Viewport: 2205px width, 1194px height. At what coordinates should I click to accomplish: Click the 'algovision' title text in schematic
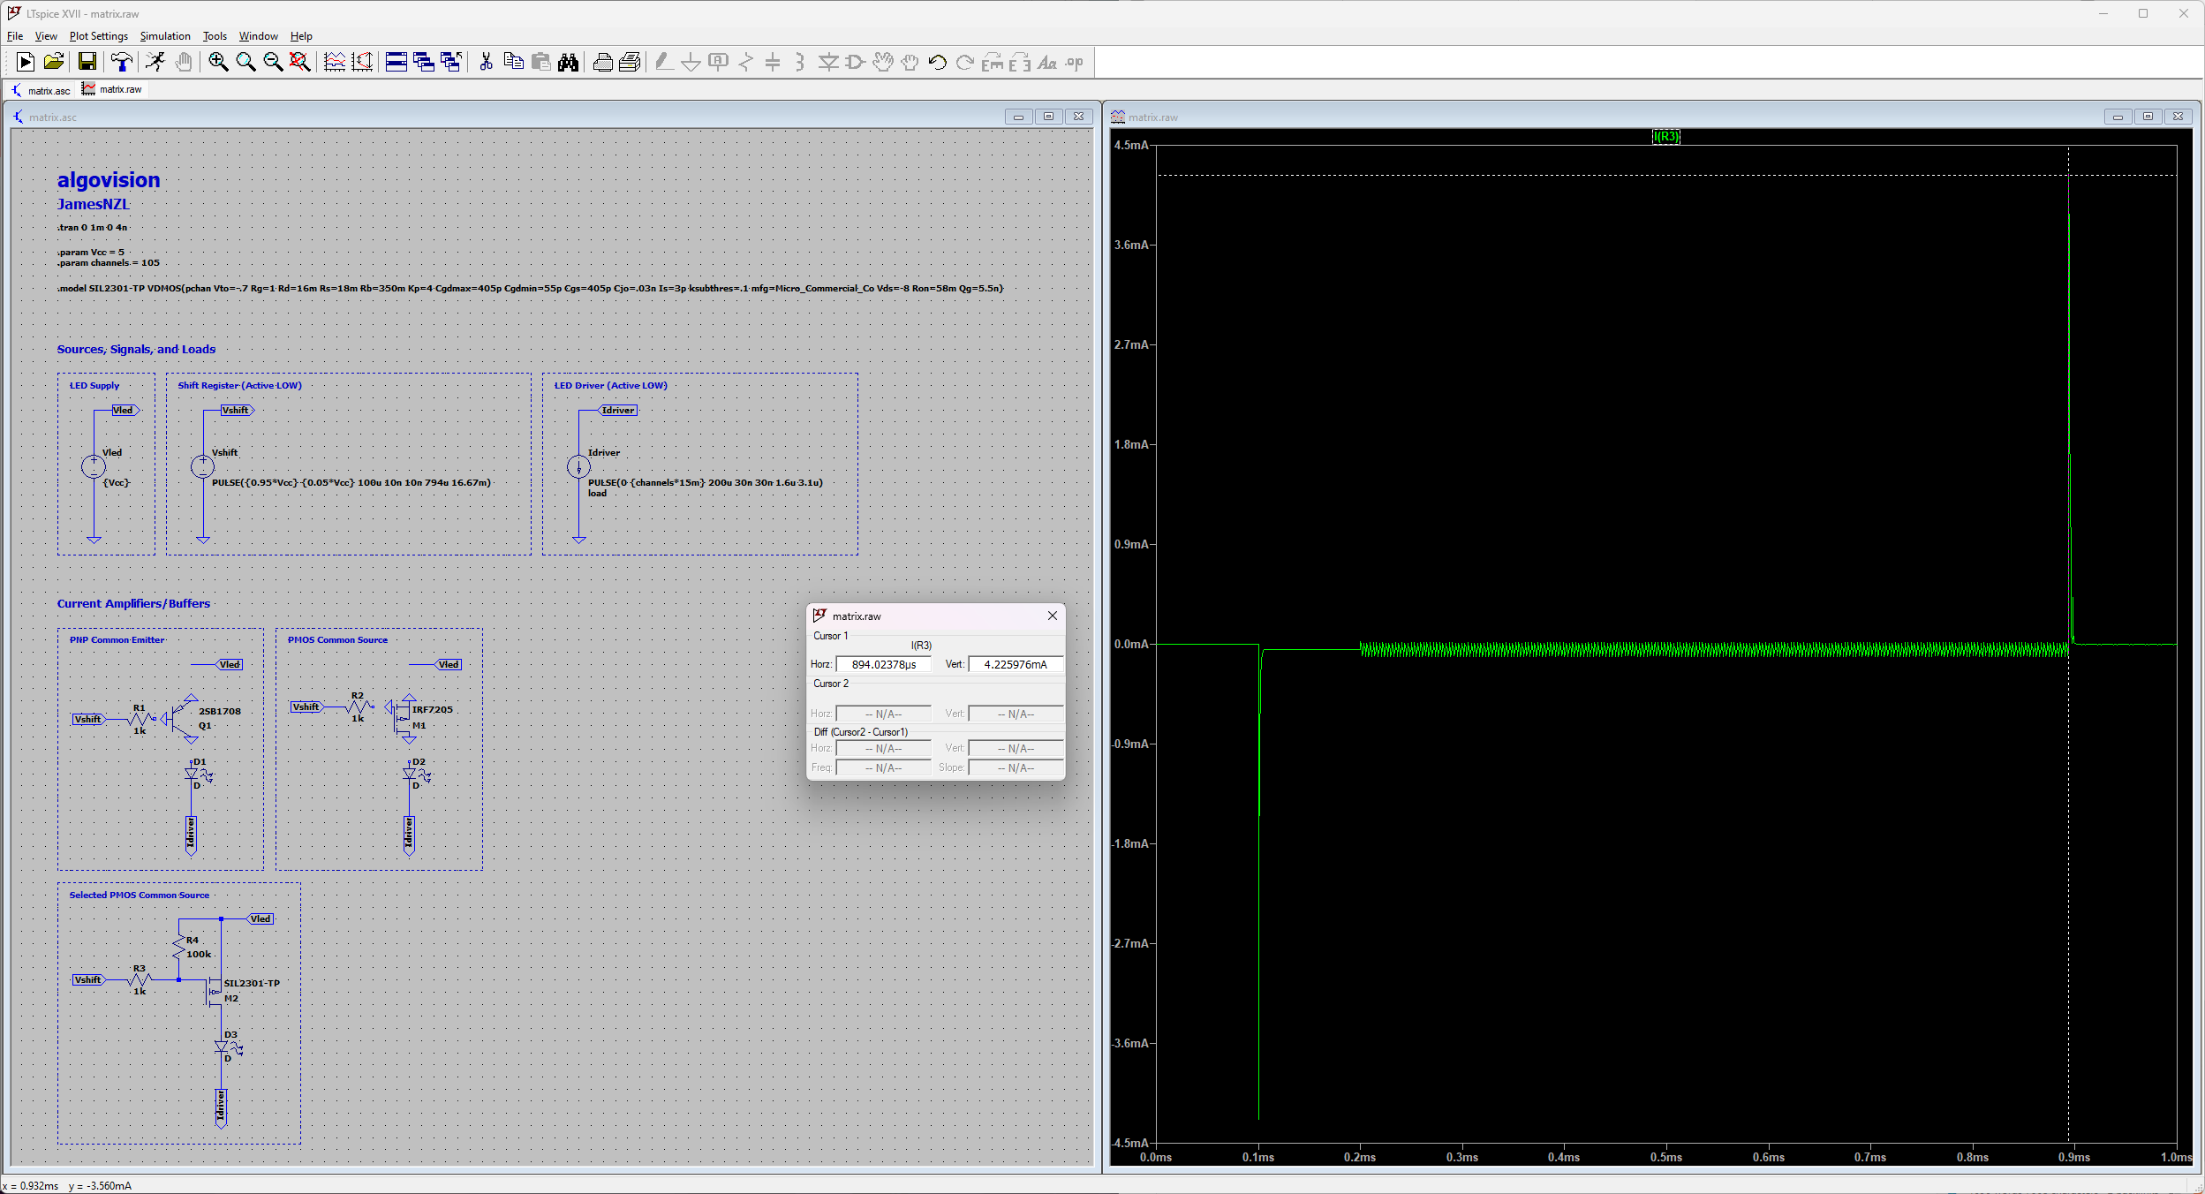(109, 180)
